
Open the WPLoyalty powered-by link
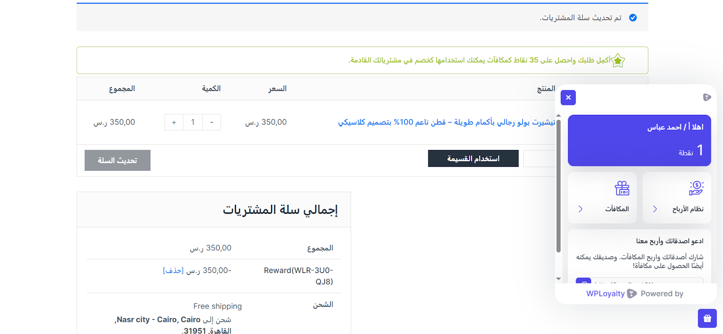point(606,294)
